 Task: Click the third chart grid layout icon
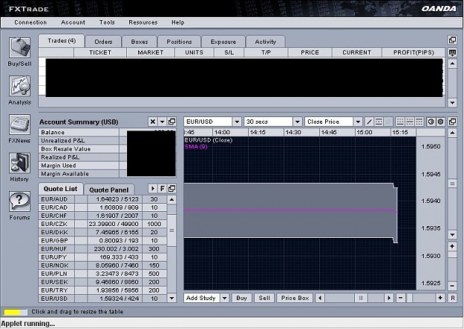[x=419, y=122]
